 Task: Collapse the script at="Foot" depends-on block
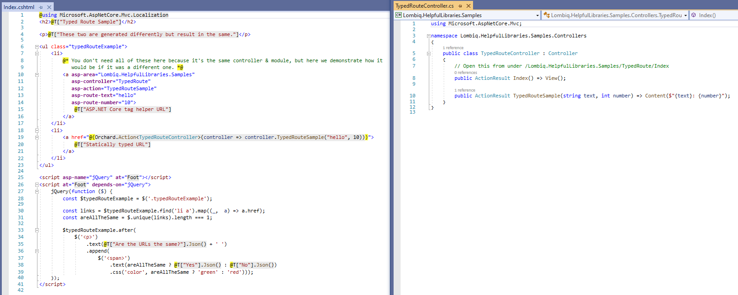click(x=37, y=184)
